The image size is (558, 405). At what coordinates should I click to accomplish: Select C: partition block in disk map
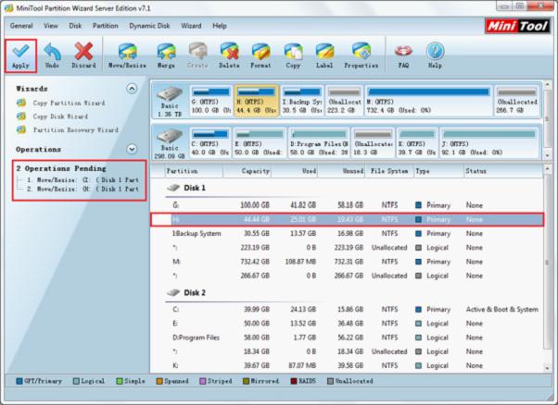coord(210,143)
